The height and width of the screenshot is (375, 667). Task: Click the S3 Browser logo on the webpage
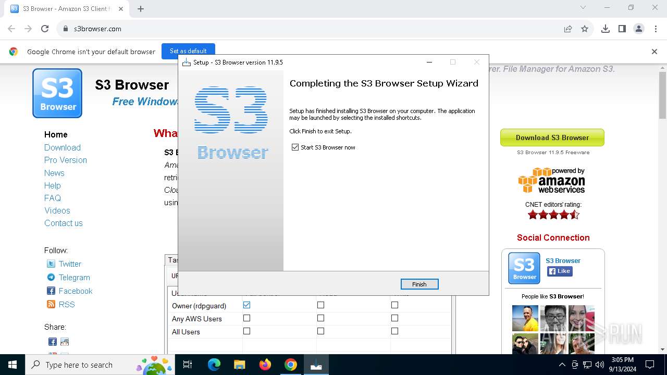57,93
